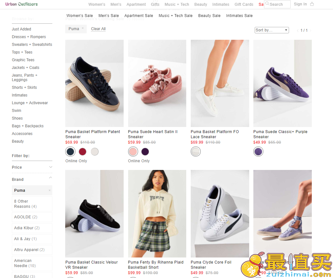Open Beauty menu in top navigation
This screenshot has height=278, width=333.
pyautogui.click(x=201, y=4)
